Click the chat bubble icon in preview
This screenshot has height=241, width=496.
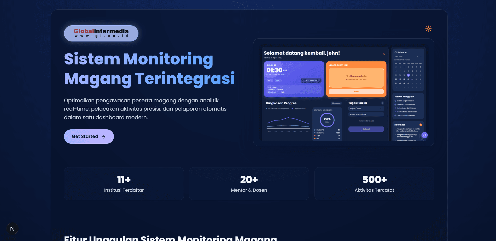(424, 135)
